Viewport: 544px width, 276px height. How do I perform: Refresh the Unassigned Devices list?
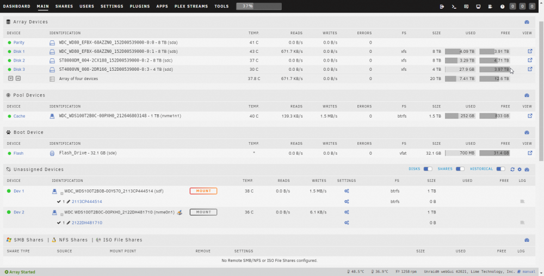coord(512,169)
